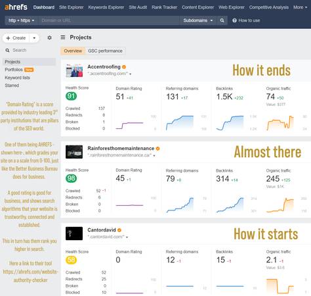Expand the More menu

(300, 7)
